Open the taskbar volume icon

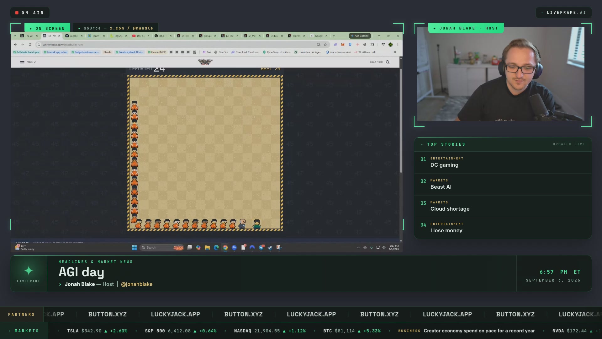[x=384, y=247]
